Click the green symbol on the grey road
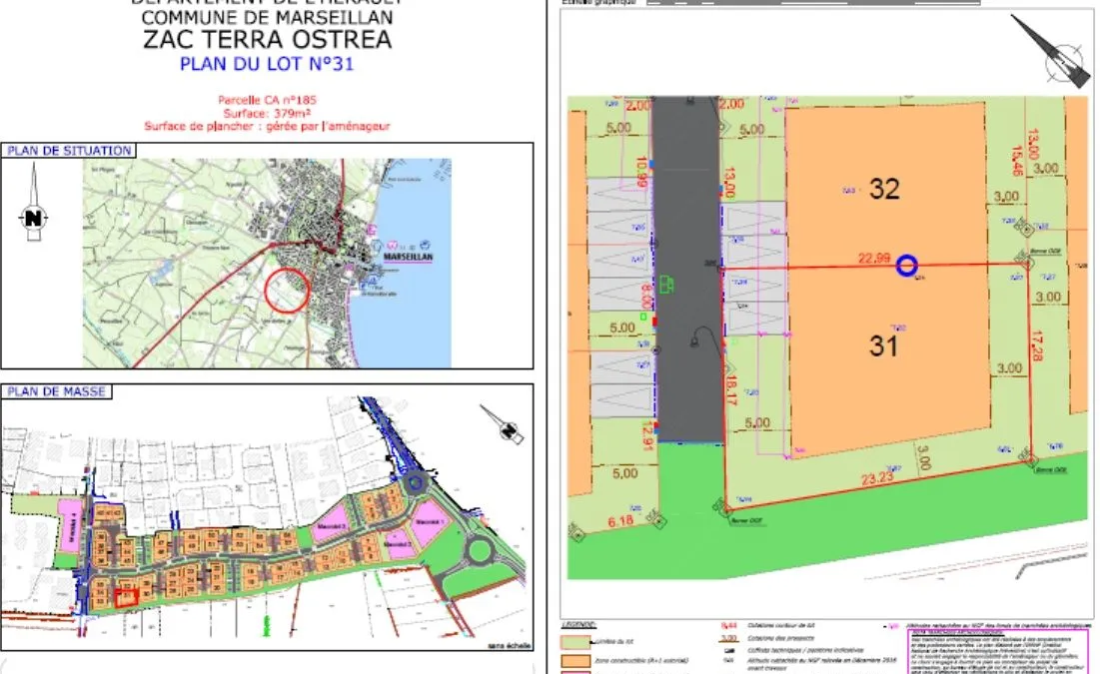The height and width of the screenshot is (674, 1100). point(665,285)
